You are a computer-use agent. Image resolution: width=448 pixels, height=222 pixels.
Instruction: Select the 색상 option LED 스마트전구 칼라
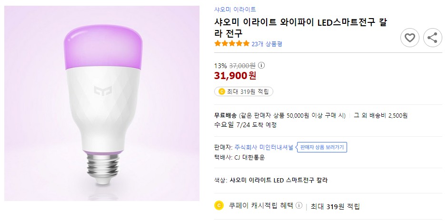(x=279, y=180)
